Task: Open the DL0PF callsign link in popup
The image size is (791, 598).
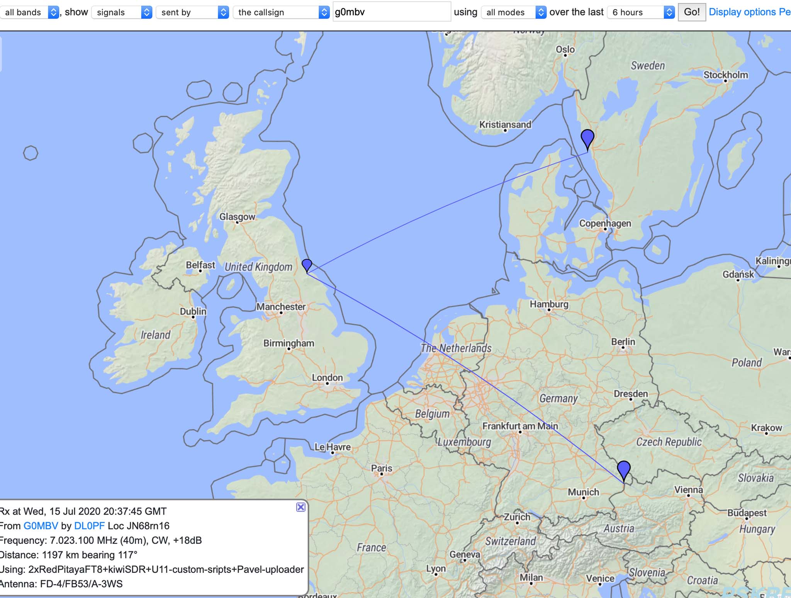Action: coord(89,526)
